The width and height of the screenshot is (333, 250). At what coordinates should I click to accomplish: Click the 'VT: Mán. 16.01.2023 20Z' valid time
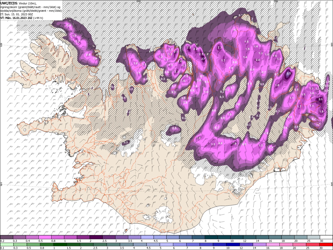[x=16, y=18]
